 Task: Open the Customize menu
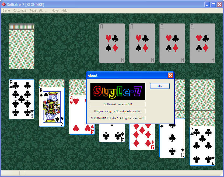20,10
